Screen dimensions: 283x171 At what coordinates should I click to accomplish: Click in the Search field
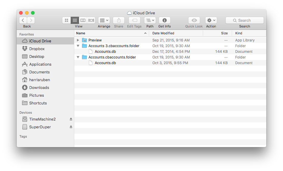point(245,20)
